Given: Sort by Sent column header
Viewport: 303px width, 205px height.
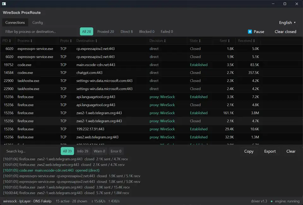Looking at the screenshot, I should click(224, 41).
